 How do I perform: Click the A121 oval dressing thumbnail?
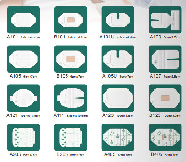coord(23,98)
